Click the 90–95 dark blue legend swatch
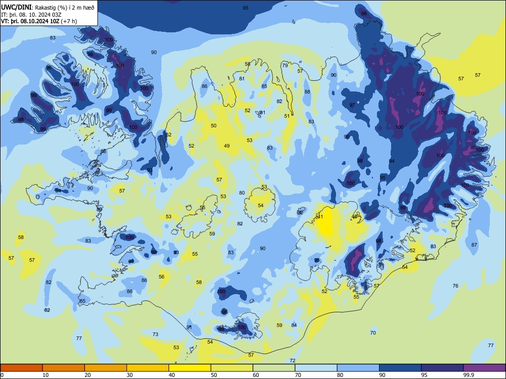 (400, 368)
